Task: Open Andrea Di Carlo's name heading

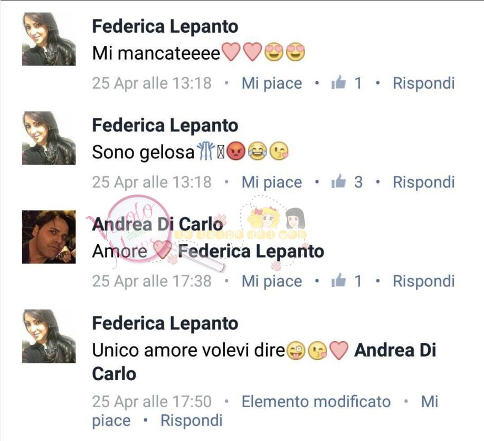Action: click(x=157, y=224)
